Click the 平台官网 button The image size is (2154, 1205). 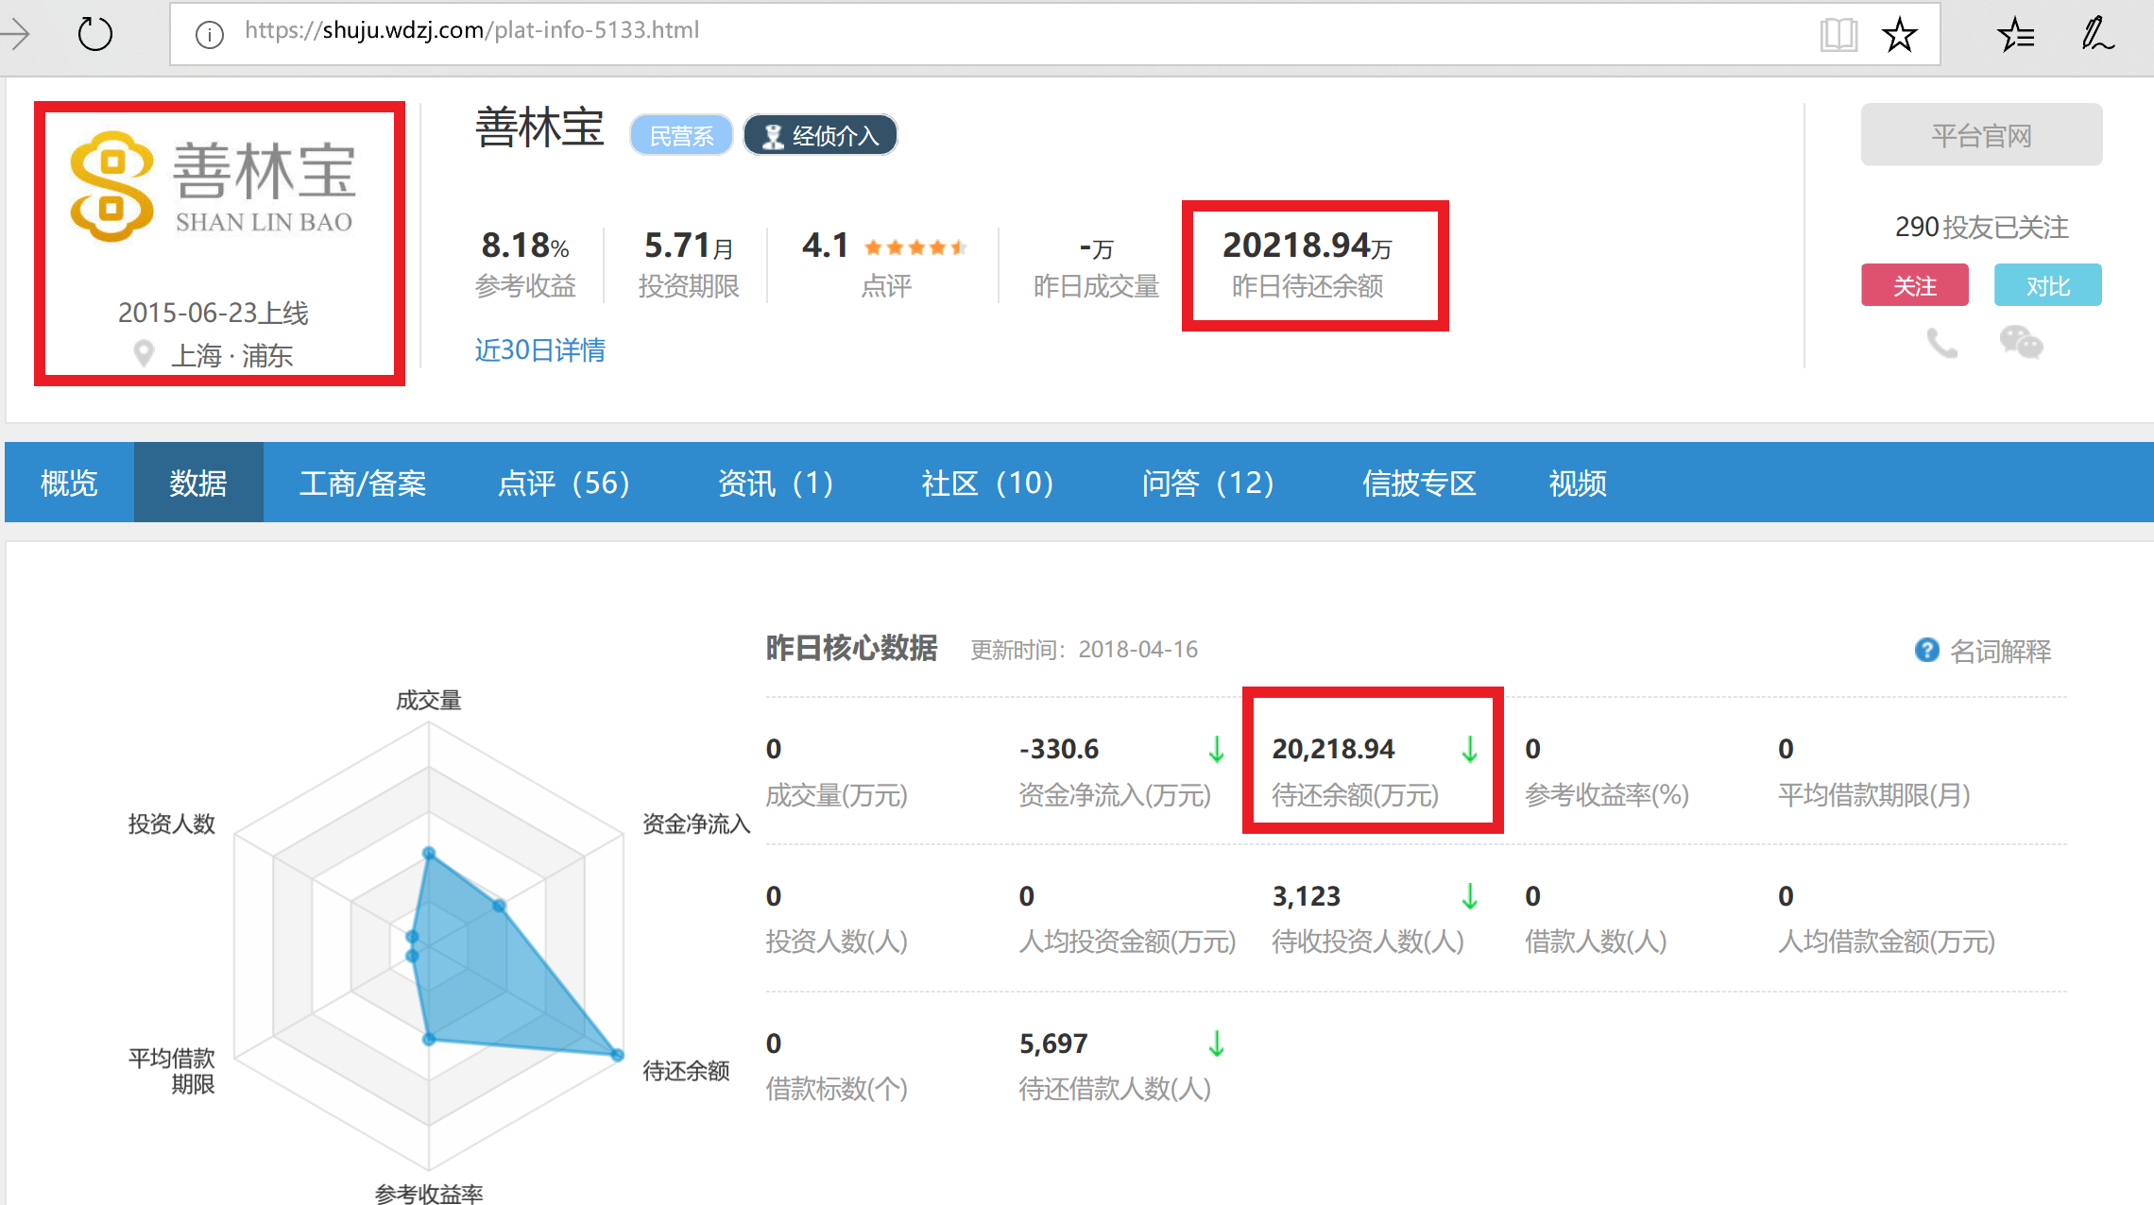click(1981, 135)
